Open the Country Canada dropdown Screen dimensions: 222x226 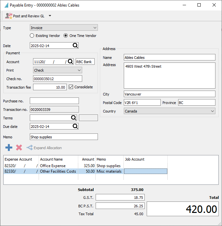point(170,111)
